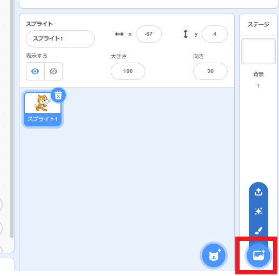Click the スプライト panel heading
Image resolution: width=279 pixels, height=276 pixels.
point(39,24)
